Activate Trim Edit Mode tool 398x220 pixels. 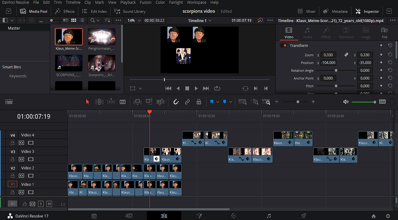99,102
